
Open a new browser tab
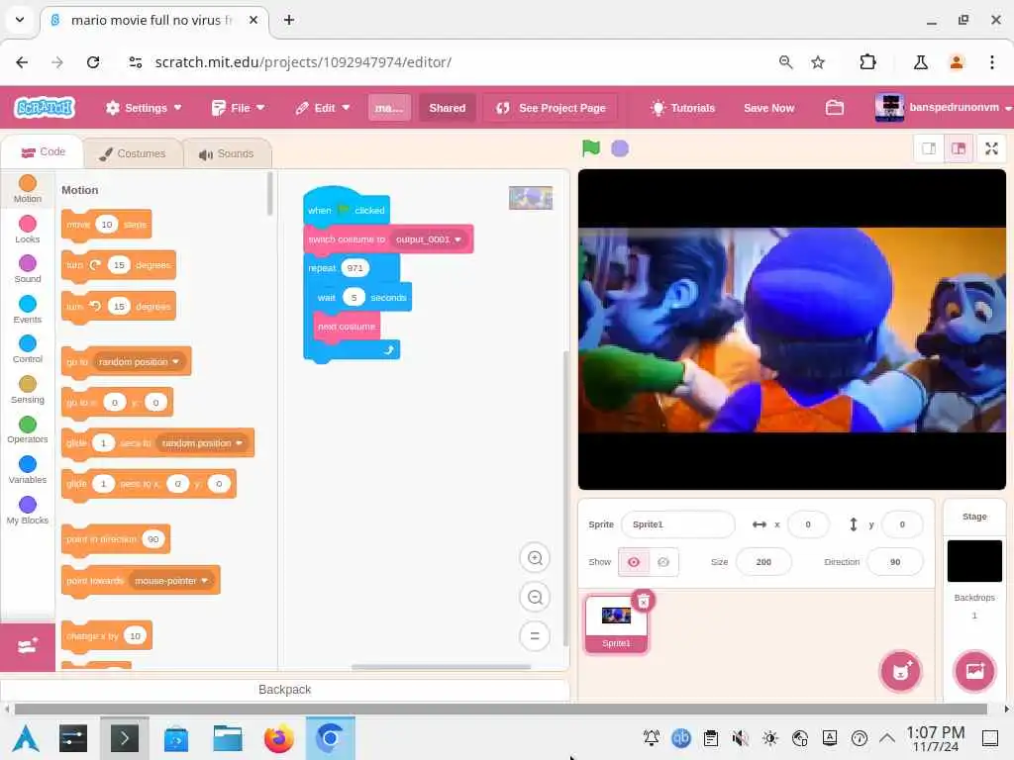coord(289,20)
